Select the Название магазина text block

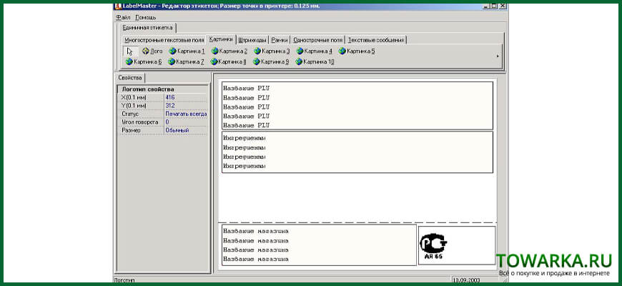coord(319,245)
